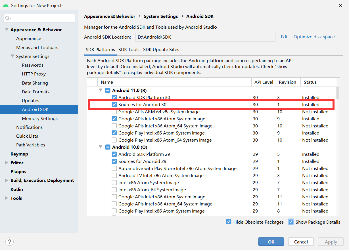Screen dimensions: 349x250
Task: Click System Settings in the breadcrumb
Action: 161,16
